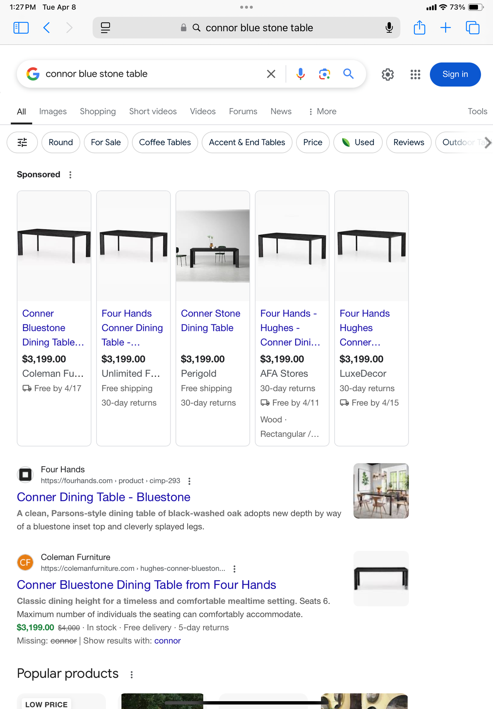The width and height of the screenshot is (493, 709).
Task: Open the Sponsored section options dots
Action: pos(70,175)
